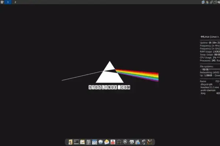Image resolution: width=220 pixels, height=146 pixels.
Task: Open the file manager dock icon
Action: [70, 142]
